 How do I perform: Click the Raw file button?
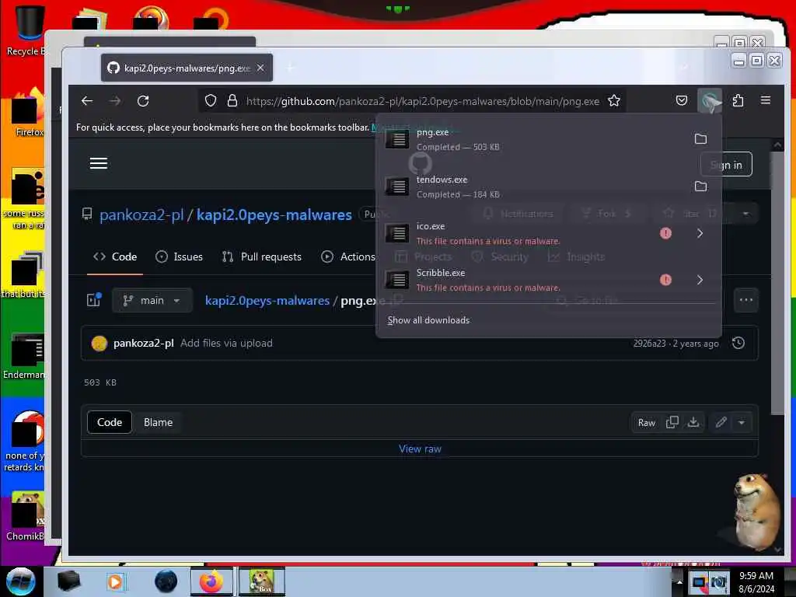coord(646,422)
